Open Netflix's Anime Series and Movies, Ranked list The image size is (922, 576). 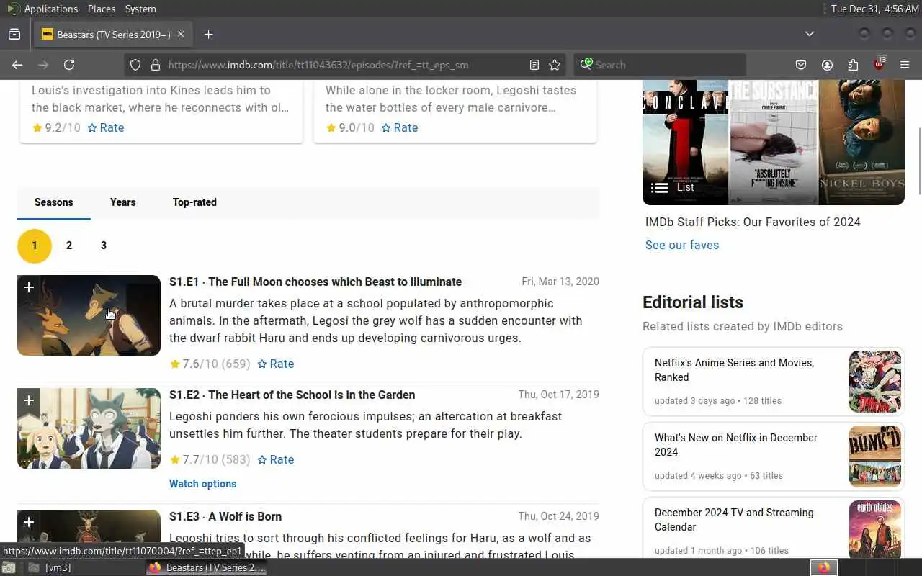pos(734,370)
